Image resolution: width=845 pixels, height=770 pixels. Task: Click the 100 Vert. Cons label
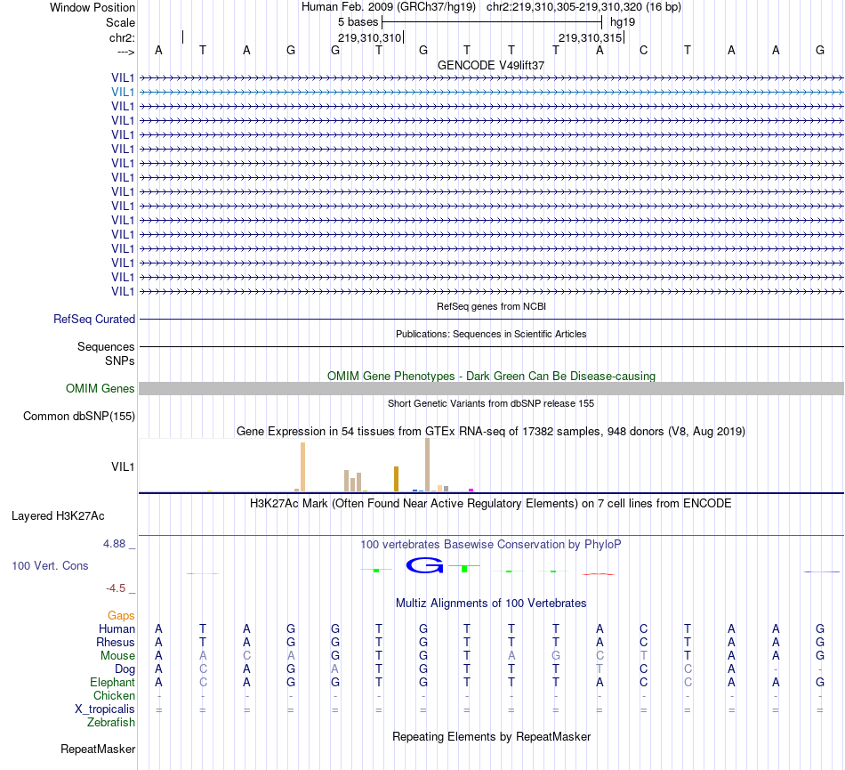tap(50, 565)
